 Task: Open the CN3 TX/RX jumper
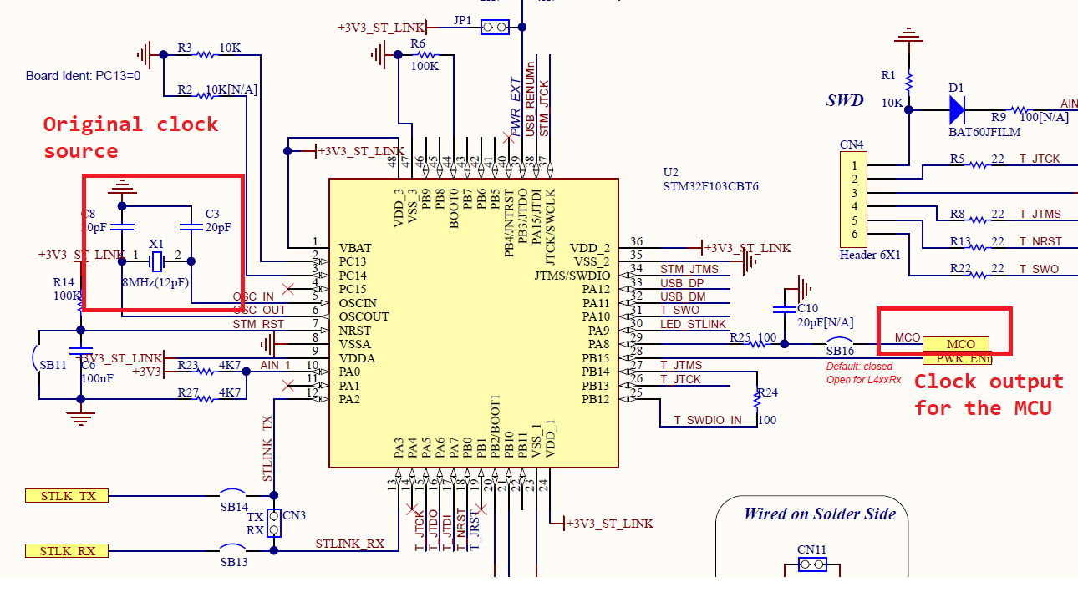point(274,524)
